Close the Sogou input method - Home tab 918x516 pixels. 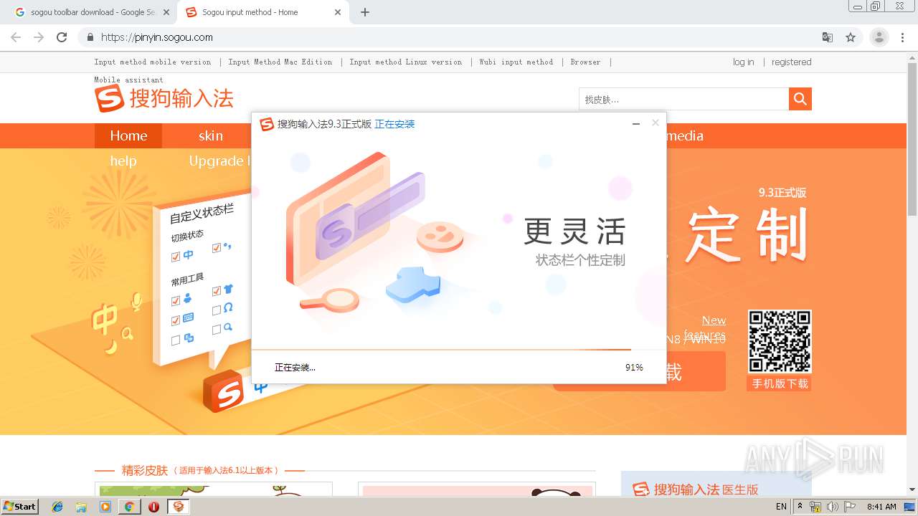pyautogui.click(x=338, y=12)
